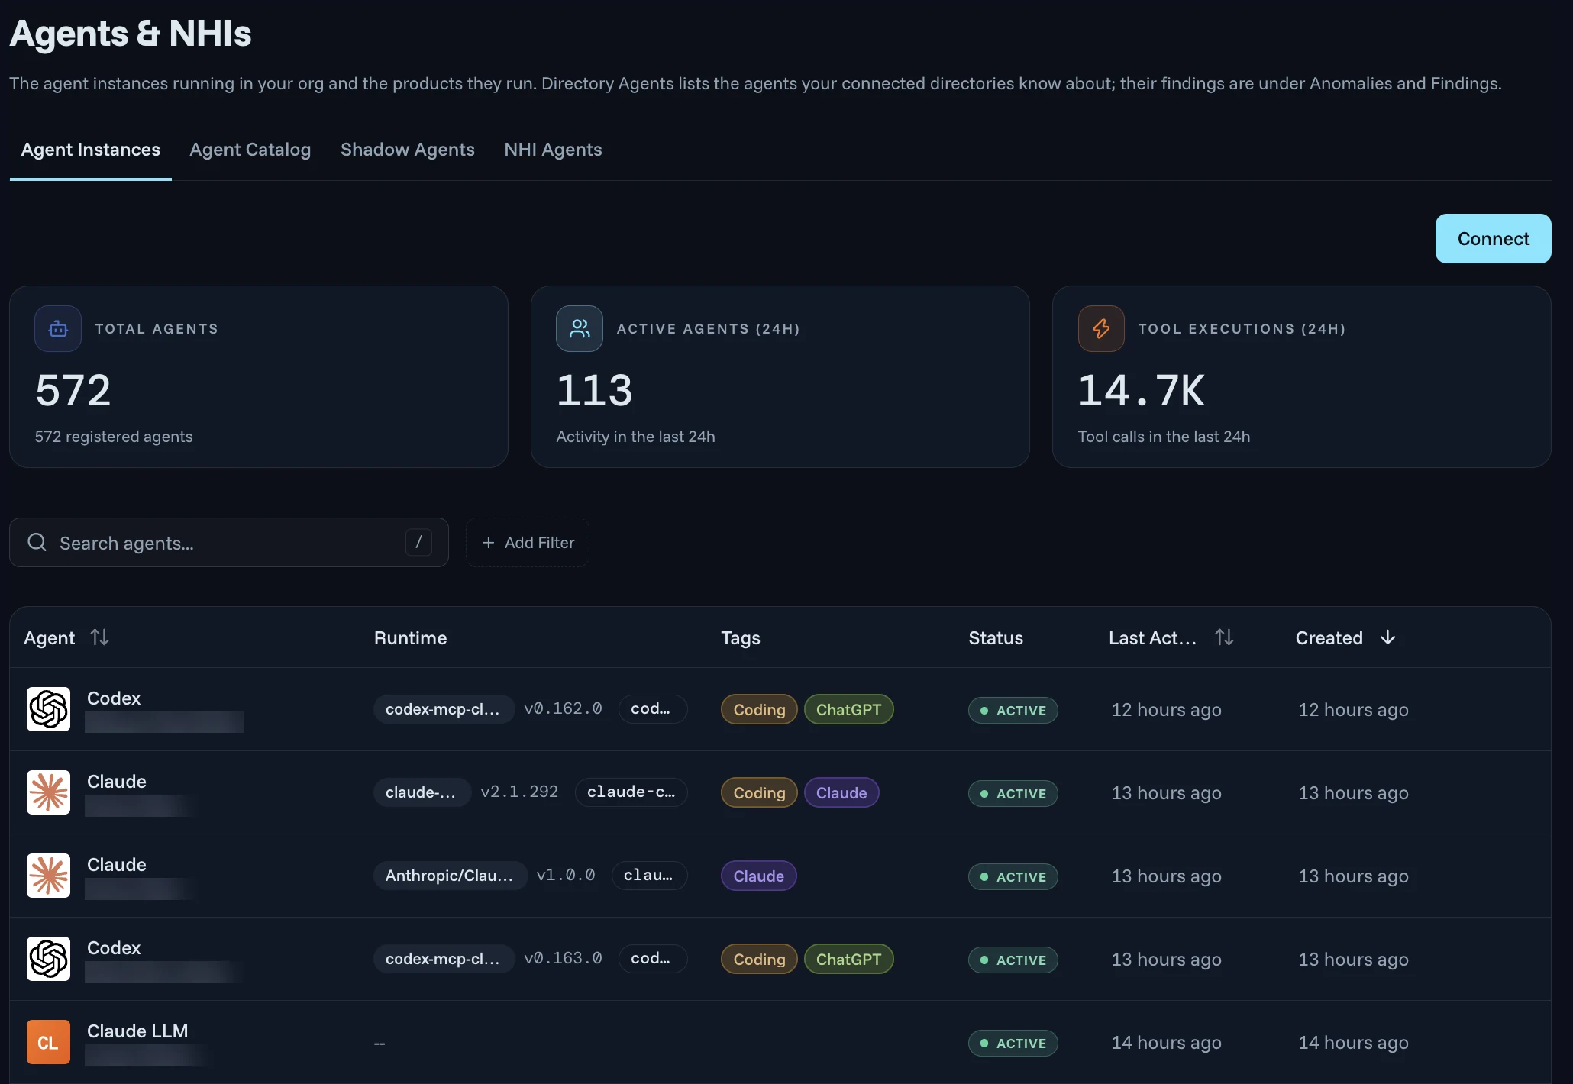The image size is (1573, 1084).
Task: Click the Codex v0.163.0 row logo
Action: coord(48,959)
